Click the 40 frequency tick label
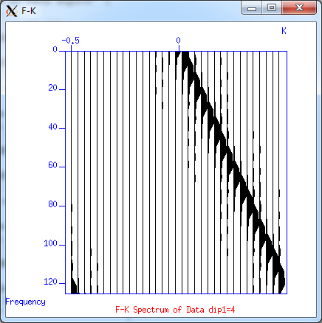Screen dimensions: 322x323 (x=53, y=127)
